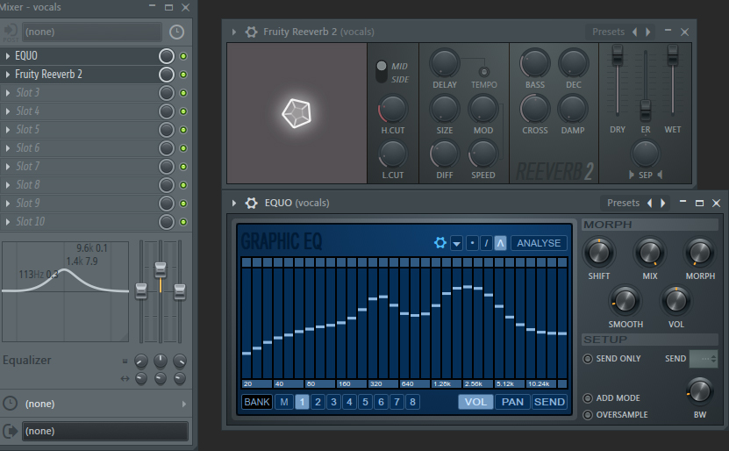Expand the Slot 10 arrow
This screenshot has width=729, height=451.
tap(7, 222)
